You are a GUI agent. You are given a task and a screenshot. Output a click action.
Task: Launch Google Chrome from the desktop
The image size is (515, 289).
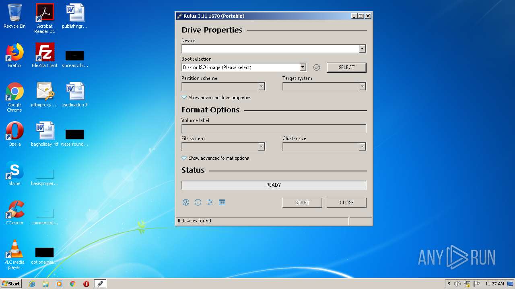(14, 97)
